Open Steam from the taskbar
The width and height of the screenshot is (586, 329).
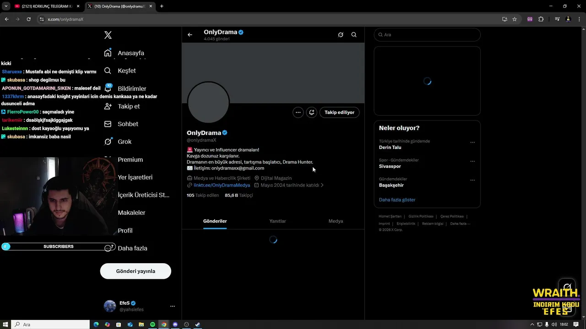tap(198, 324)
